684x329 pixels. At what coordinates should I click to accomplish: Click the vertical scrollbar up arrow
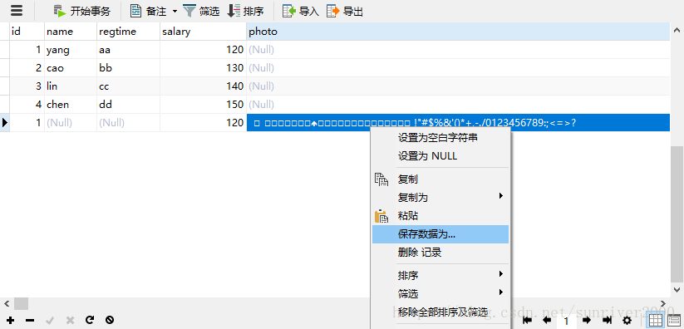tap(677, 31)
